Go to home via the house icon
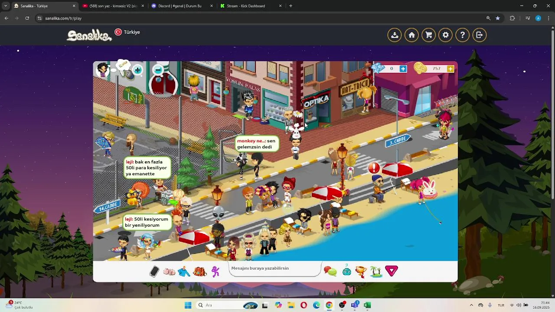Screen dimensions: 555x312 tap(411, 35)
